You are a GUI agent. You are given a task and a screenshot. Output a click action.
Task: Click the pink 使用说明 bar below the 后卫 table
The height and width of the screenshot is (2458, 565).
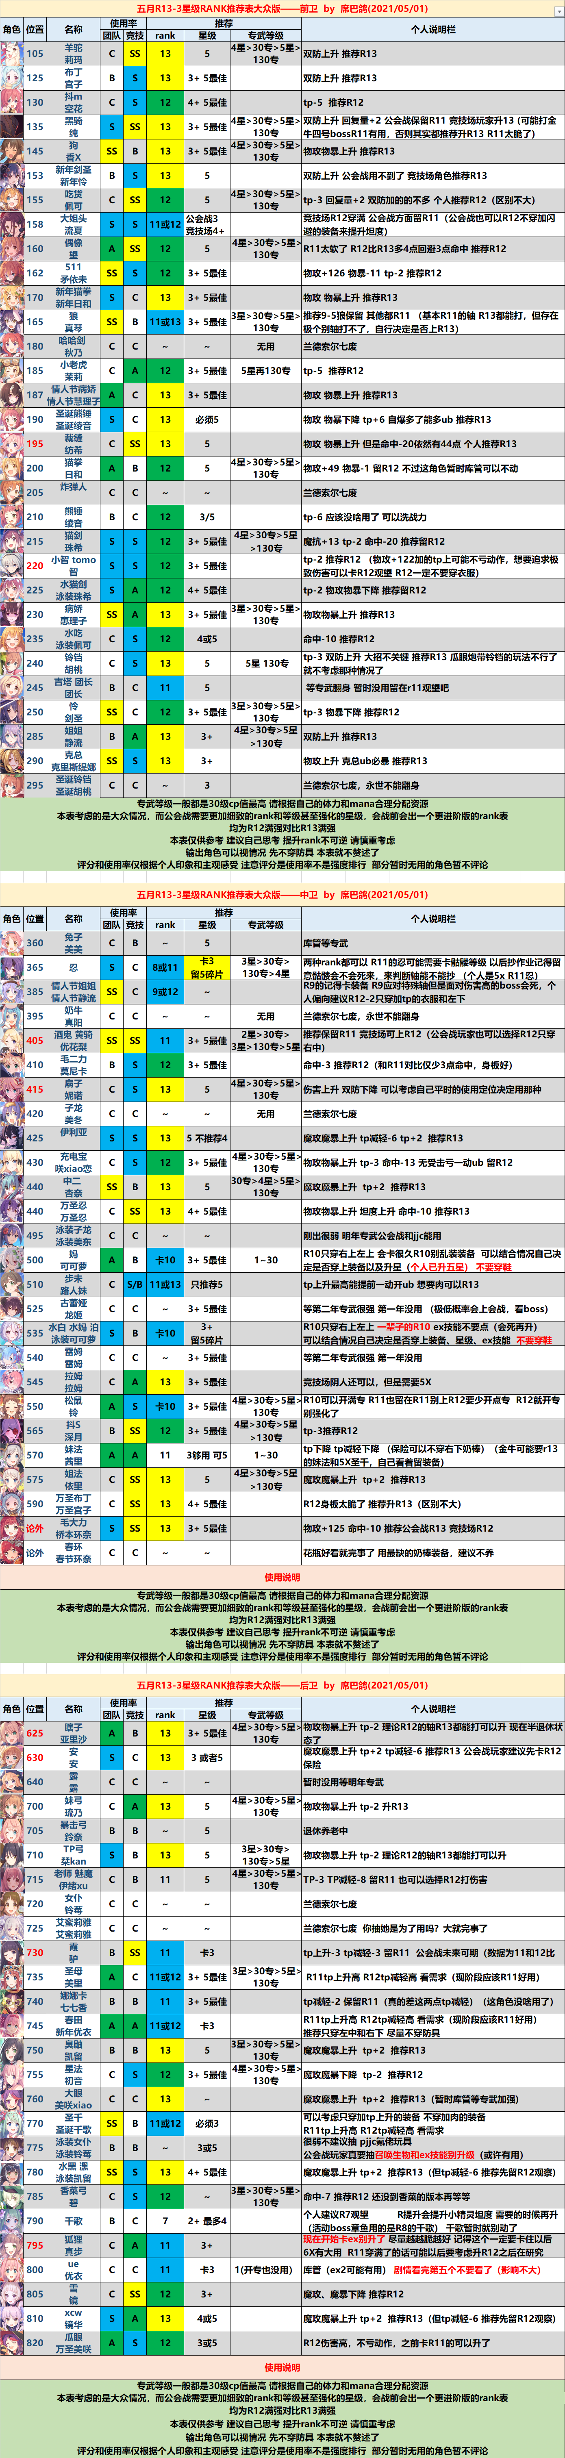(282, 2368)
